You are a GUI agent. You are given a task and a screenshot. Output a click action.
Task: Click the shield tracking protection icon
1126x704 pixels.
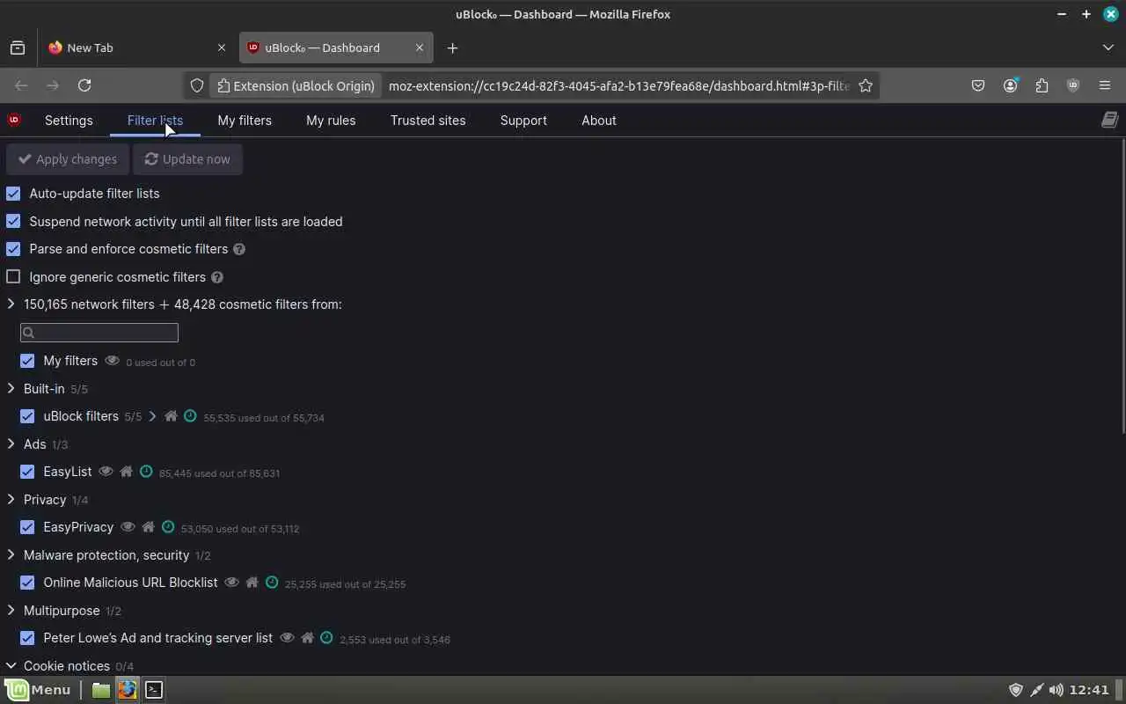(x=197, y=85)
